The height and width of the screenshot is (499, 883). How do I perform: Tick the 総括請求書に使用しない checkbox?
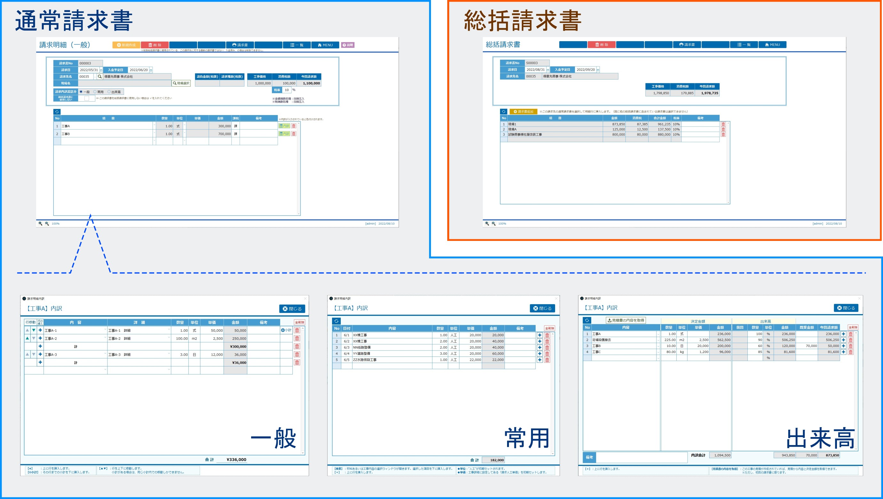point(87,98)
